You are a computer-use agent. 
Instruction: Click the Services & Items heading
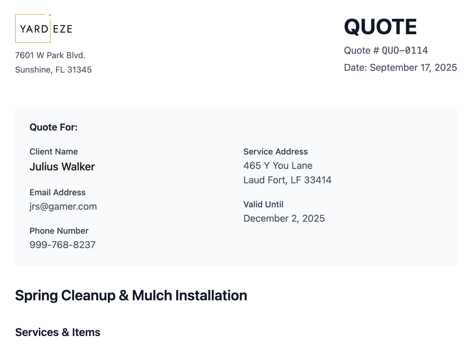click(58, 332)
